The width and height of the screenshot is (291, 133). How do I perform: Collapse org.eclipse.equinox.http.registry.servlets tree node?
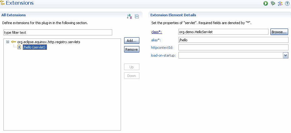pos(8,42)
